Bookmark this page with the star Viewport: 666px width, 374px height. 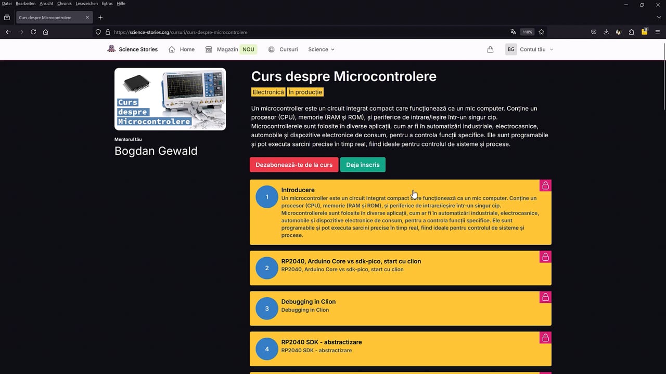click(x=542, y=32)
